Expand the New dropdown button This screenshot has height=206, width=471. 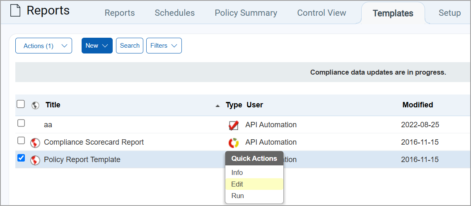(x=97, y=46)
